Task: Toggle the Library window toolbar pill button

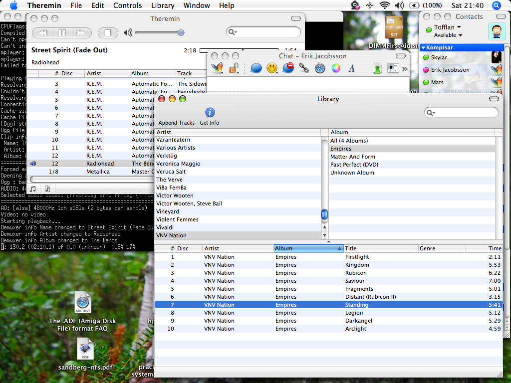Action: click(494, 99)
